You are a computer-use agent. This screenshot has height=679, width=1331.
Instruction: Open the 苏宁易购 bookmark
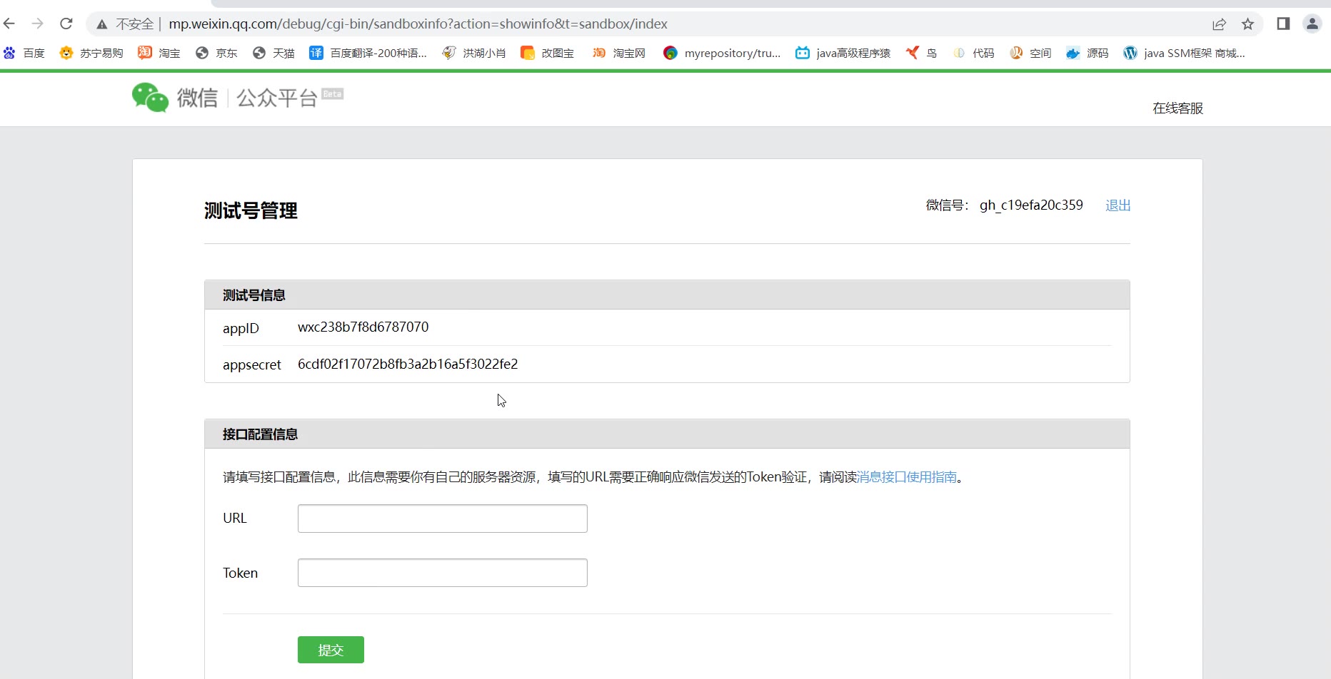pyautogui.click(x=91, y=53)
